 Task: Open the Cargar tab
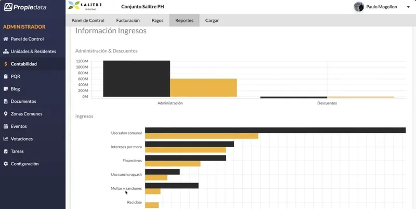point(212,20)
